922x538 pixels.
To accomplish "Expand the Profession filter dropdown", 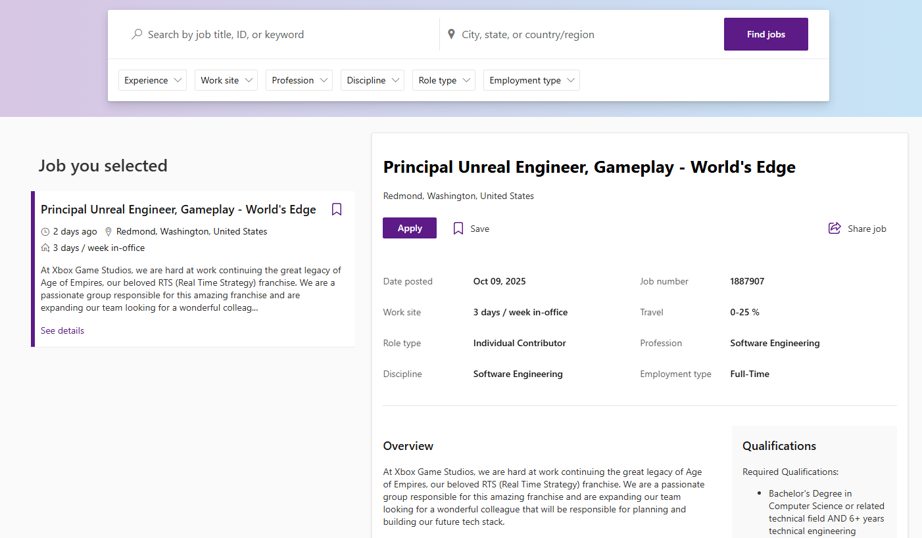I will (x=299, y=80).
